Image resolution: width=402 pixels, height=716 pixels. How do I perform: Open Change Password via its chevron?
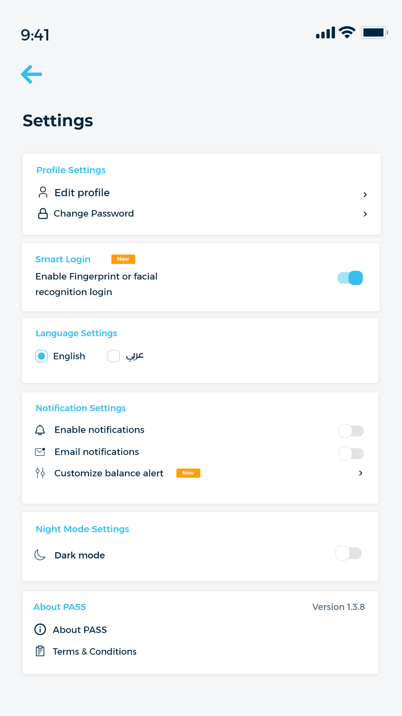365,214
